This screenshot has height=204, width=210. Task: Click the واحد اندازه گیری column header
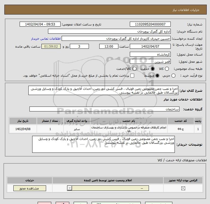click(x=77, y=121)
